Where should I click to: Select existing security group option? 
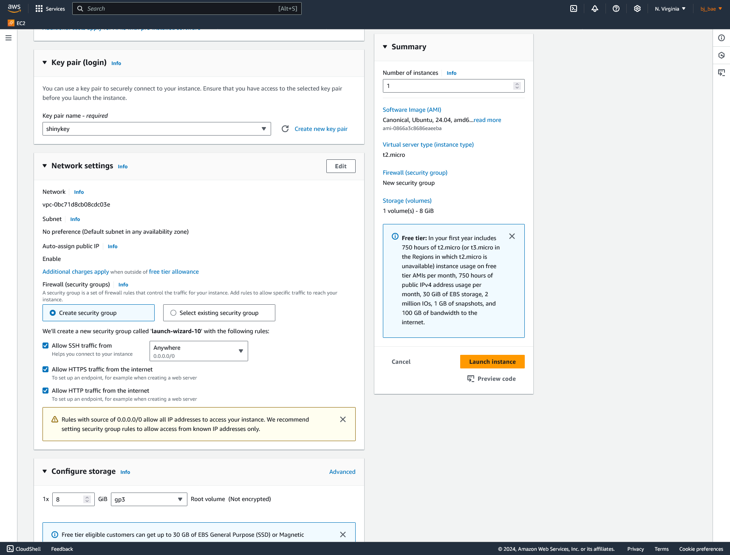point(173,312)
